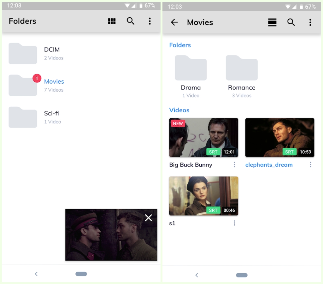
Task: Tap the Folders section header in Movies
Action: (180, 45)
